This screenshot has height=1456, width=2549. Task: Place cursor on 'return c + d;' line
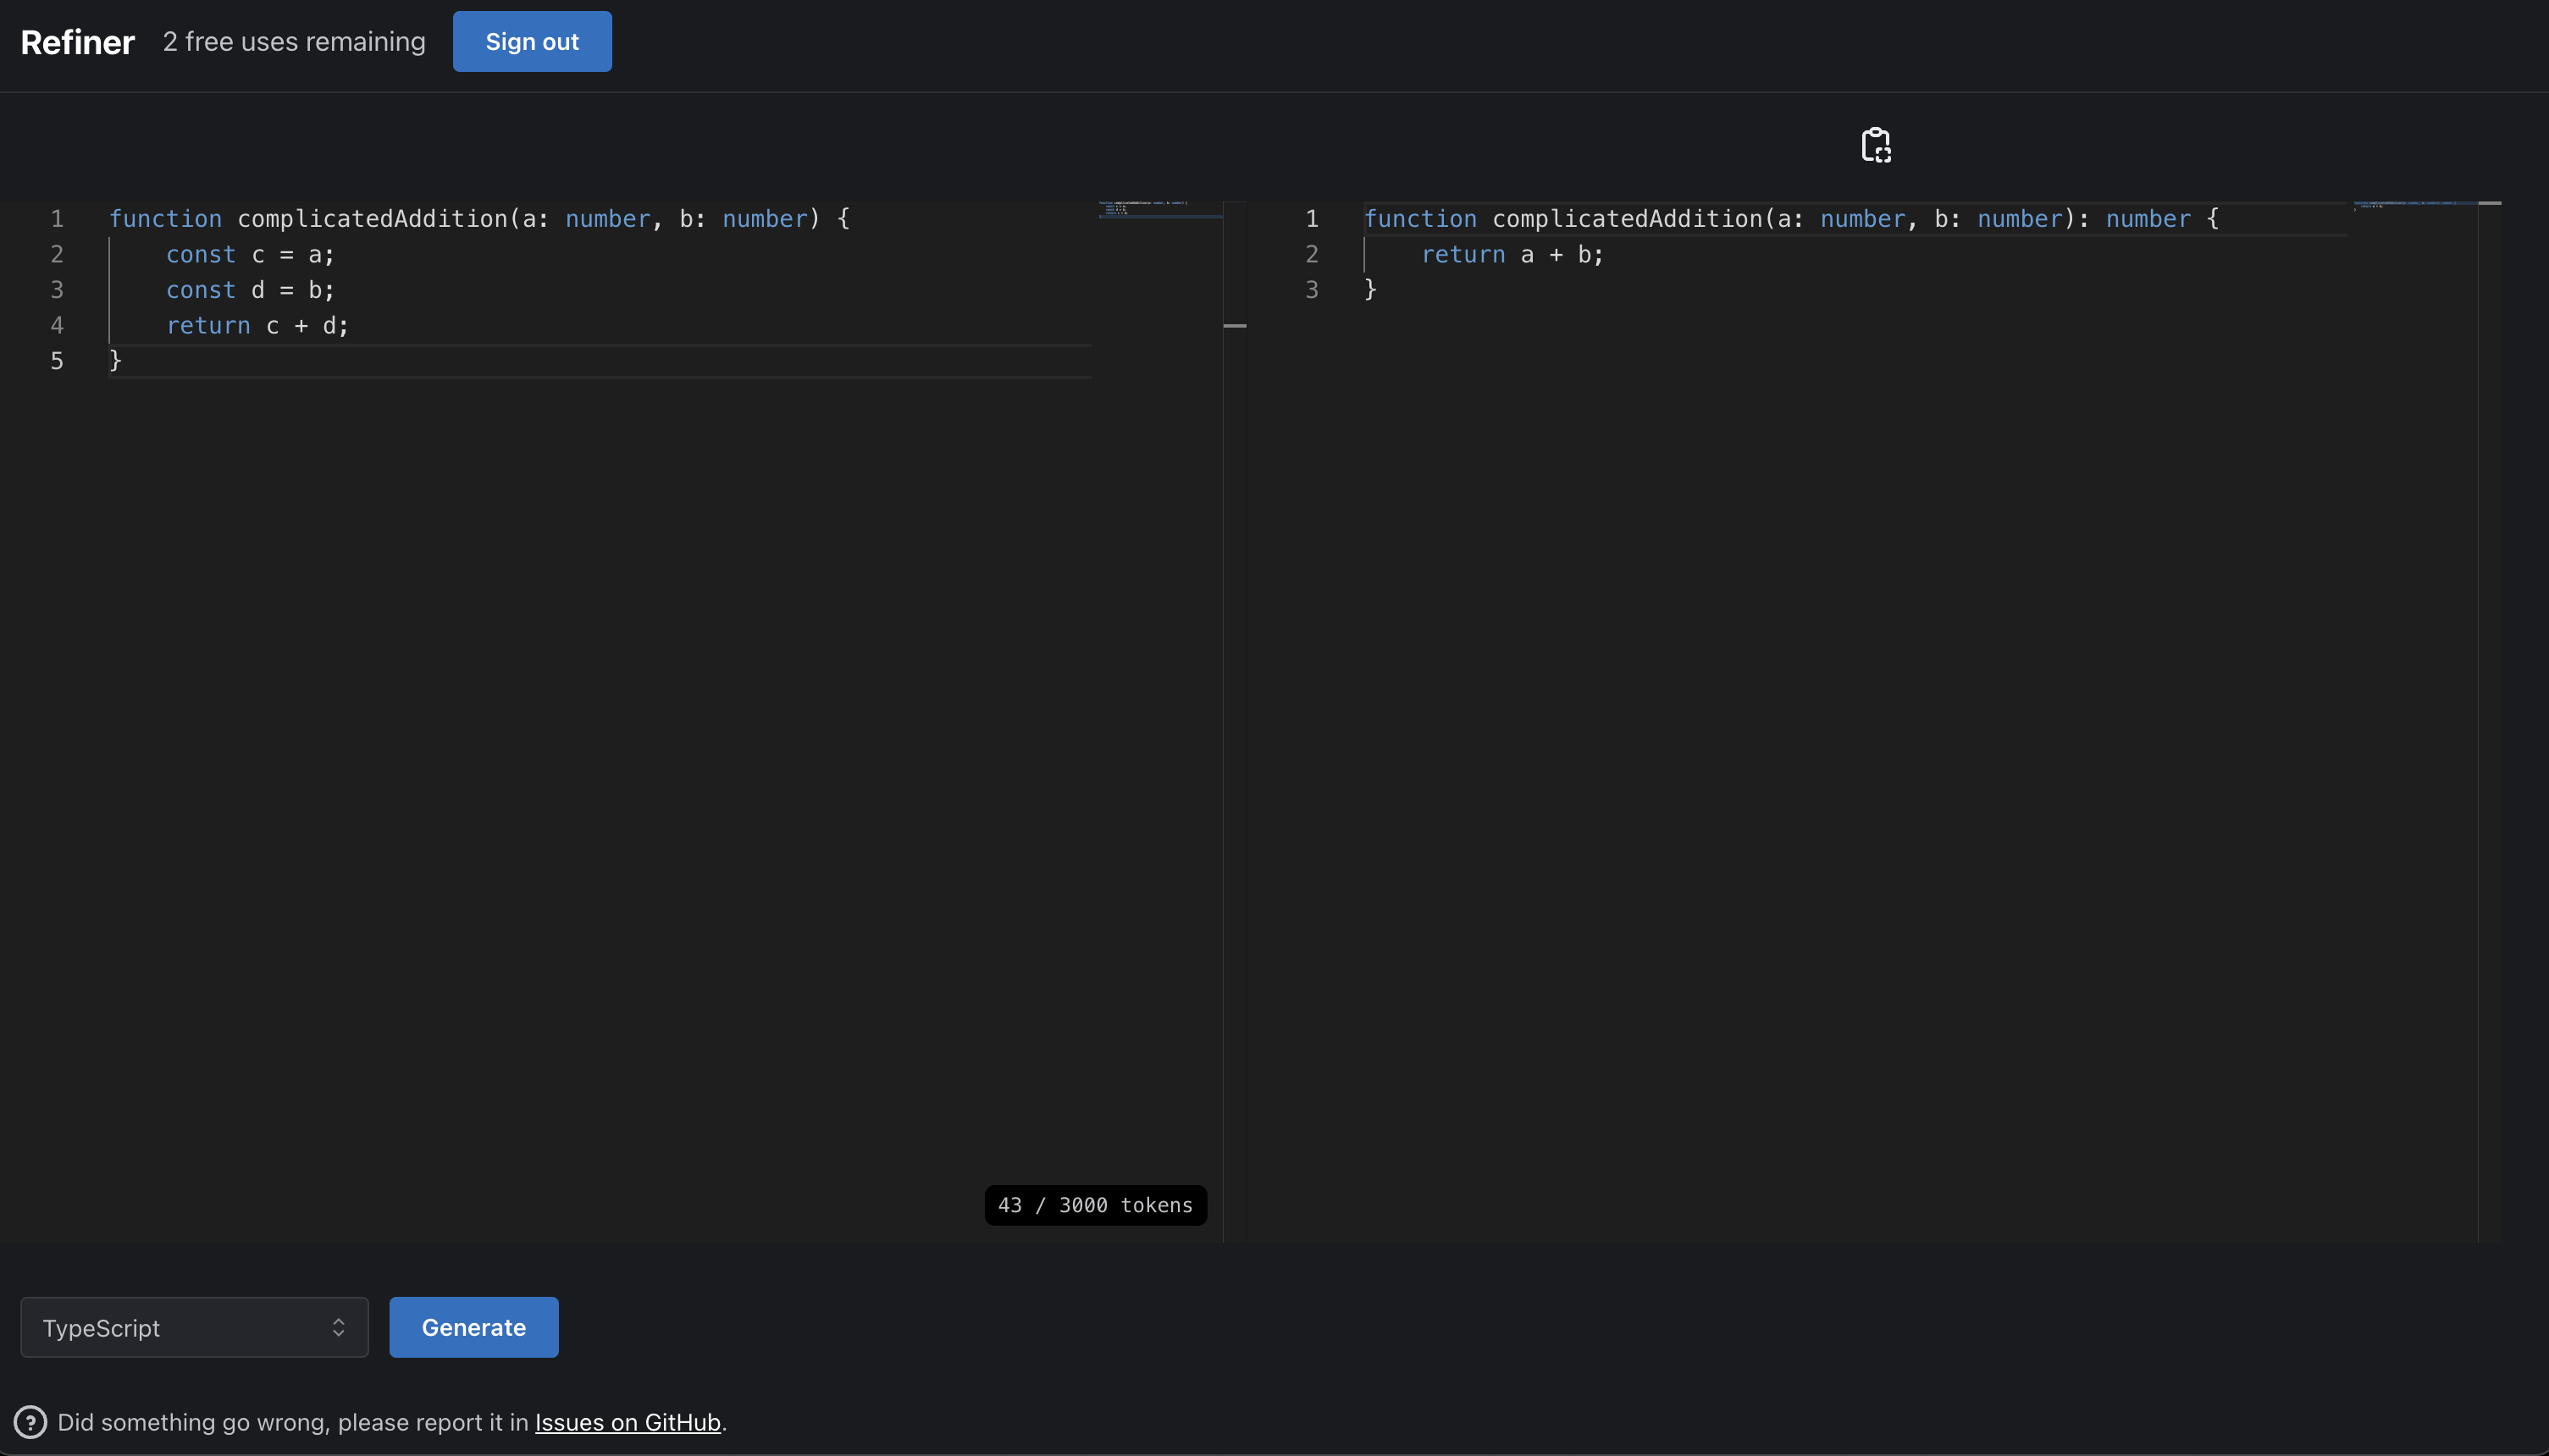click(x=257, y=326)
